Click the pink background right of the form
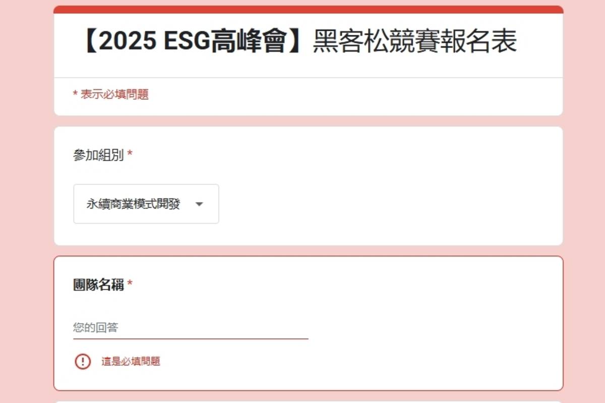605x403 pixels. click(584, 201)
